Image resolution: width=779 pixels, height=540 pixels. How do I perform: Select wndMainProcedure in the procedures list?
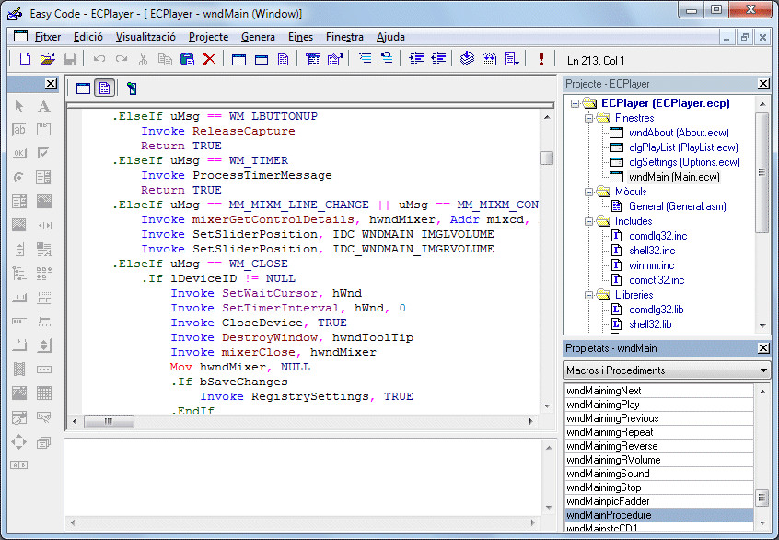[658, 515]
